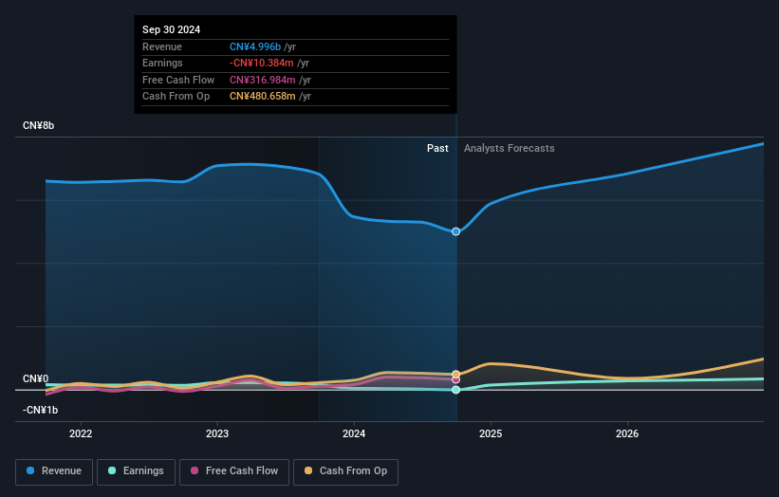Toggle the Revenue legend button

coord(54,471)
